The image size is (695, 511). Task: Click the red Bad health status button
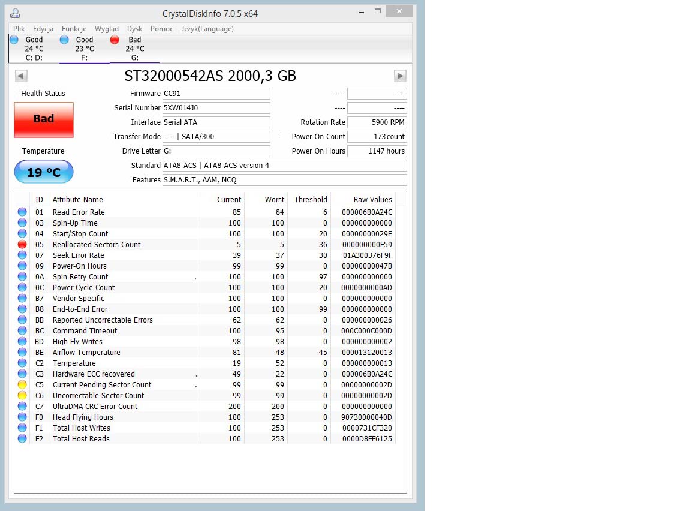(x=43, y=120)
